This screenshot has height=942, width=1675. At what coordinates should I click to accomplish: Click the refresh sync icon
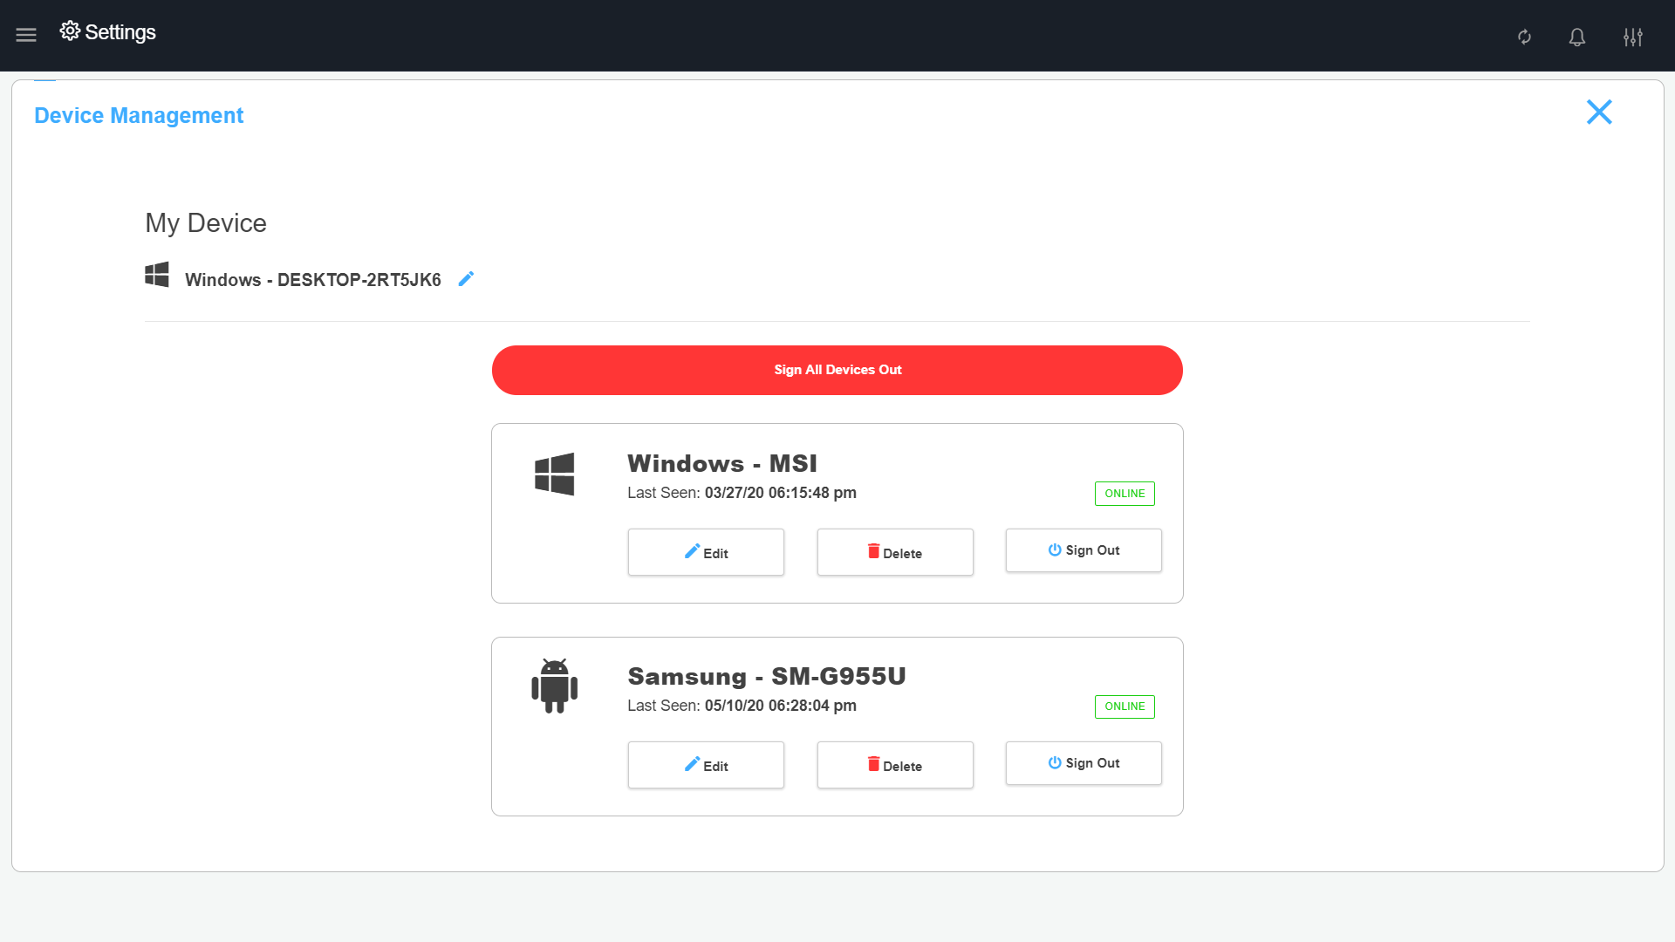tap(1524, 37)
